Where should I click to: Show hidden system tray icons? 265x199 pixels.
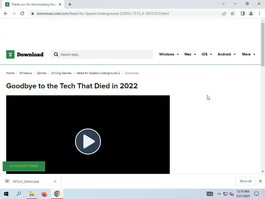click(219, 194)
